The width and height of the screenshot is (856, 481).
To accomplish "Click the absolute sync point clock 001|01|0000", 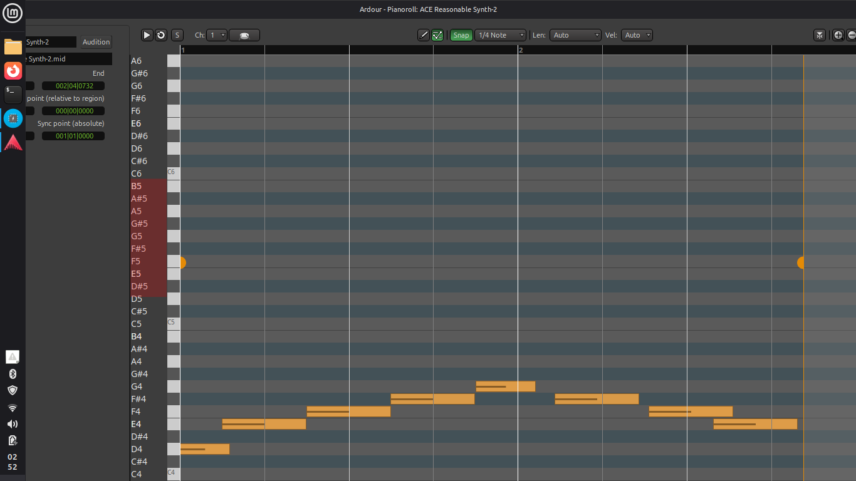I will [73, 136].
